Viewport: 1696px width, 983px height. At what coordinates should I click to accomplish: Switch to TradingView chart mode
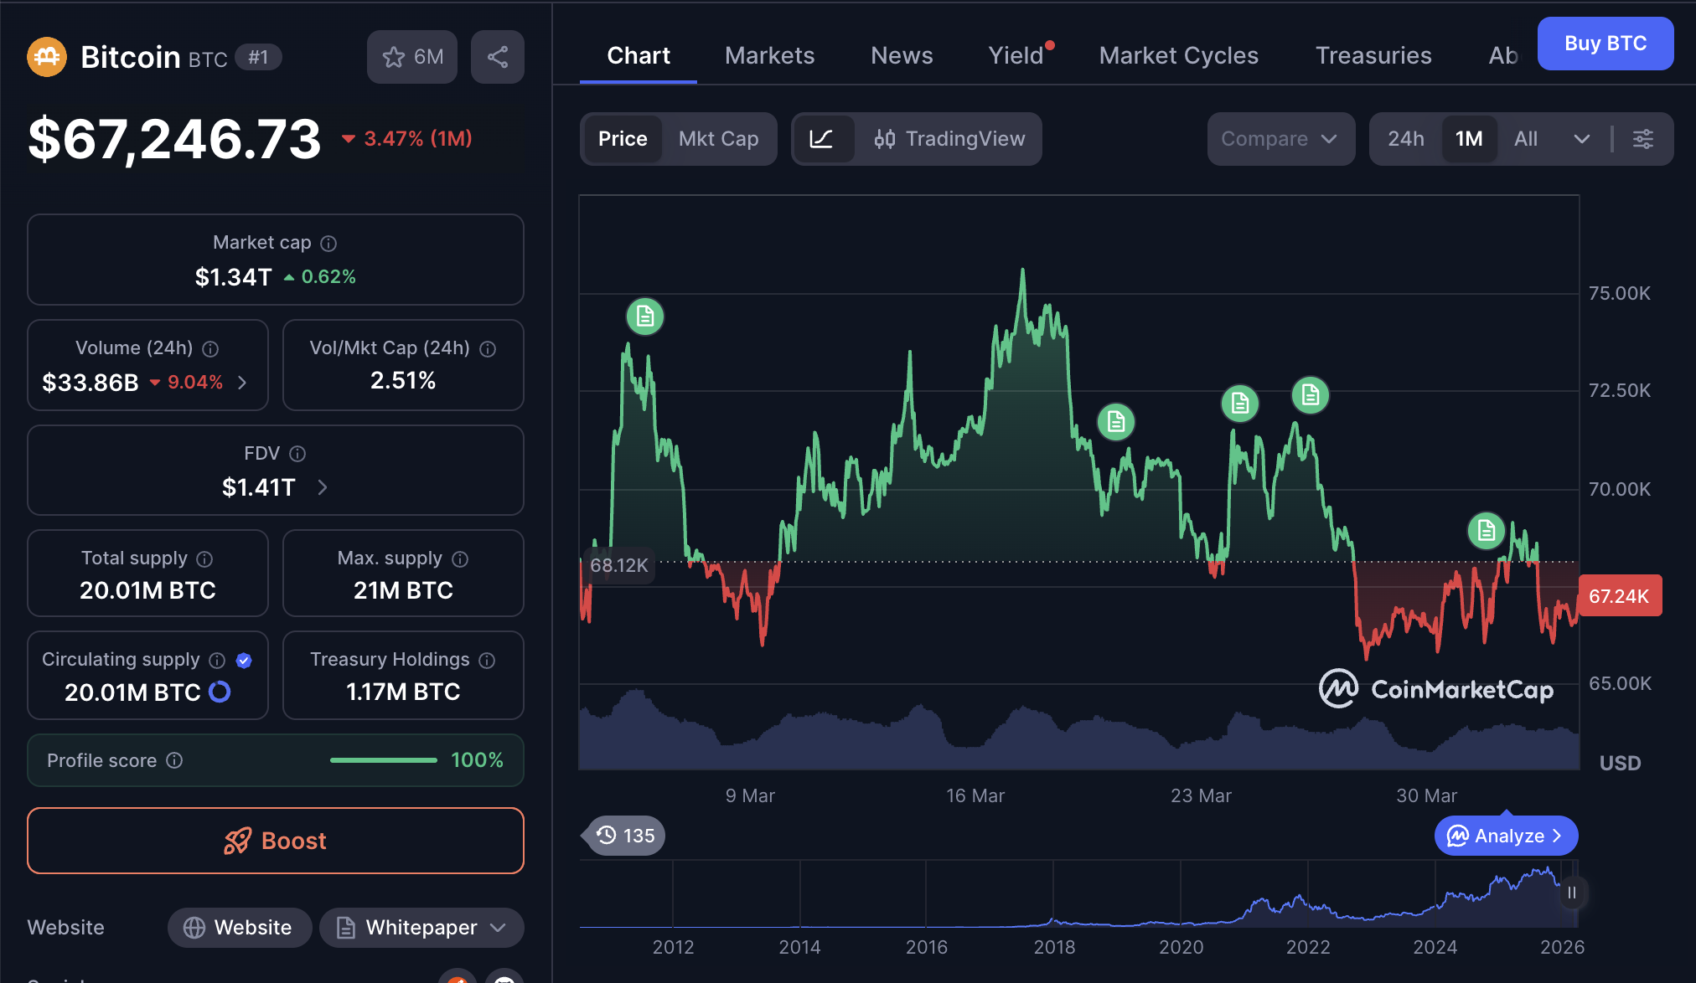pyautogui.click(x=949, y=139)
